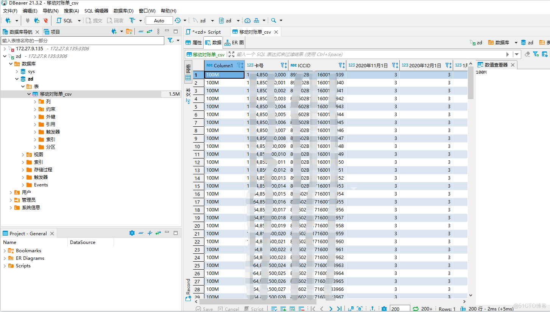Select the 移动对账单_csv table in tree
Screen dimensions: 550x312
[56, 94]
